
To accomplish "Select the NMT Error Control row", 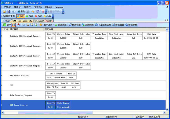I will [19, 105].
